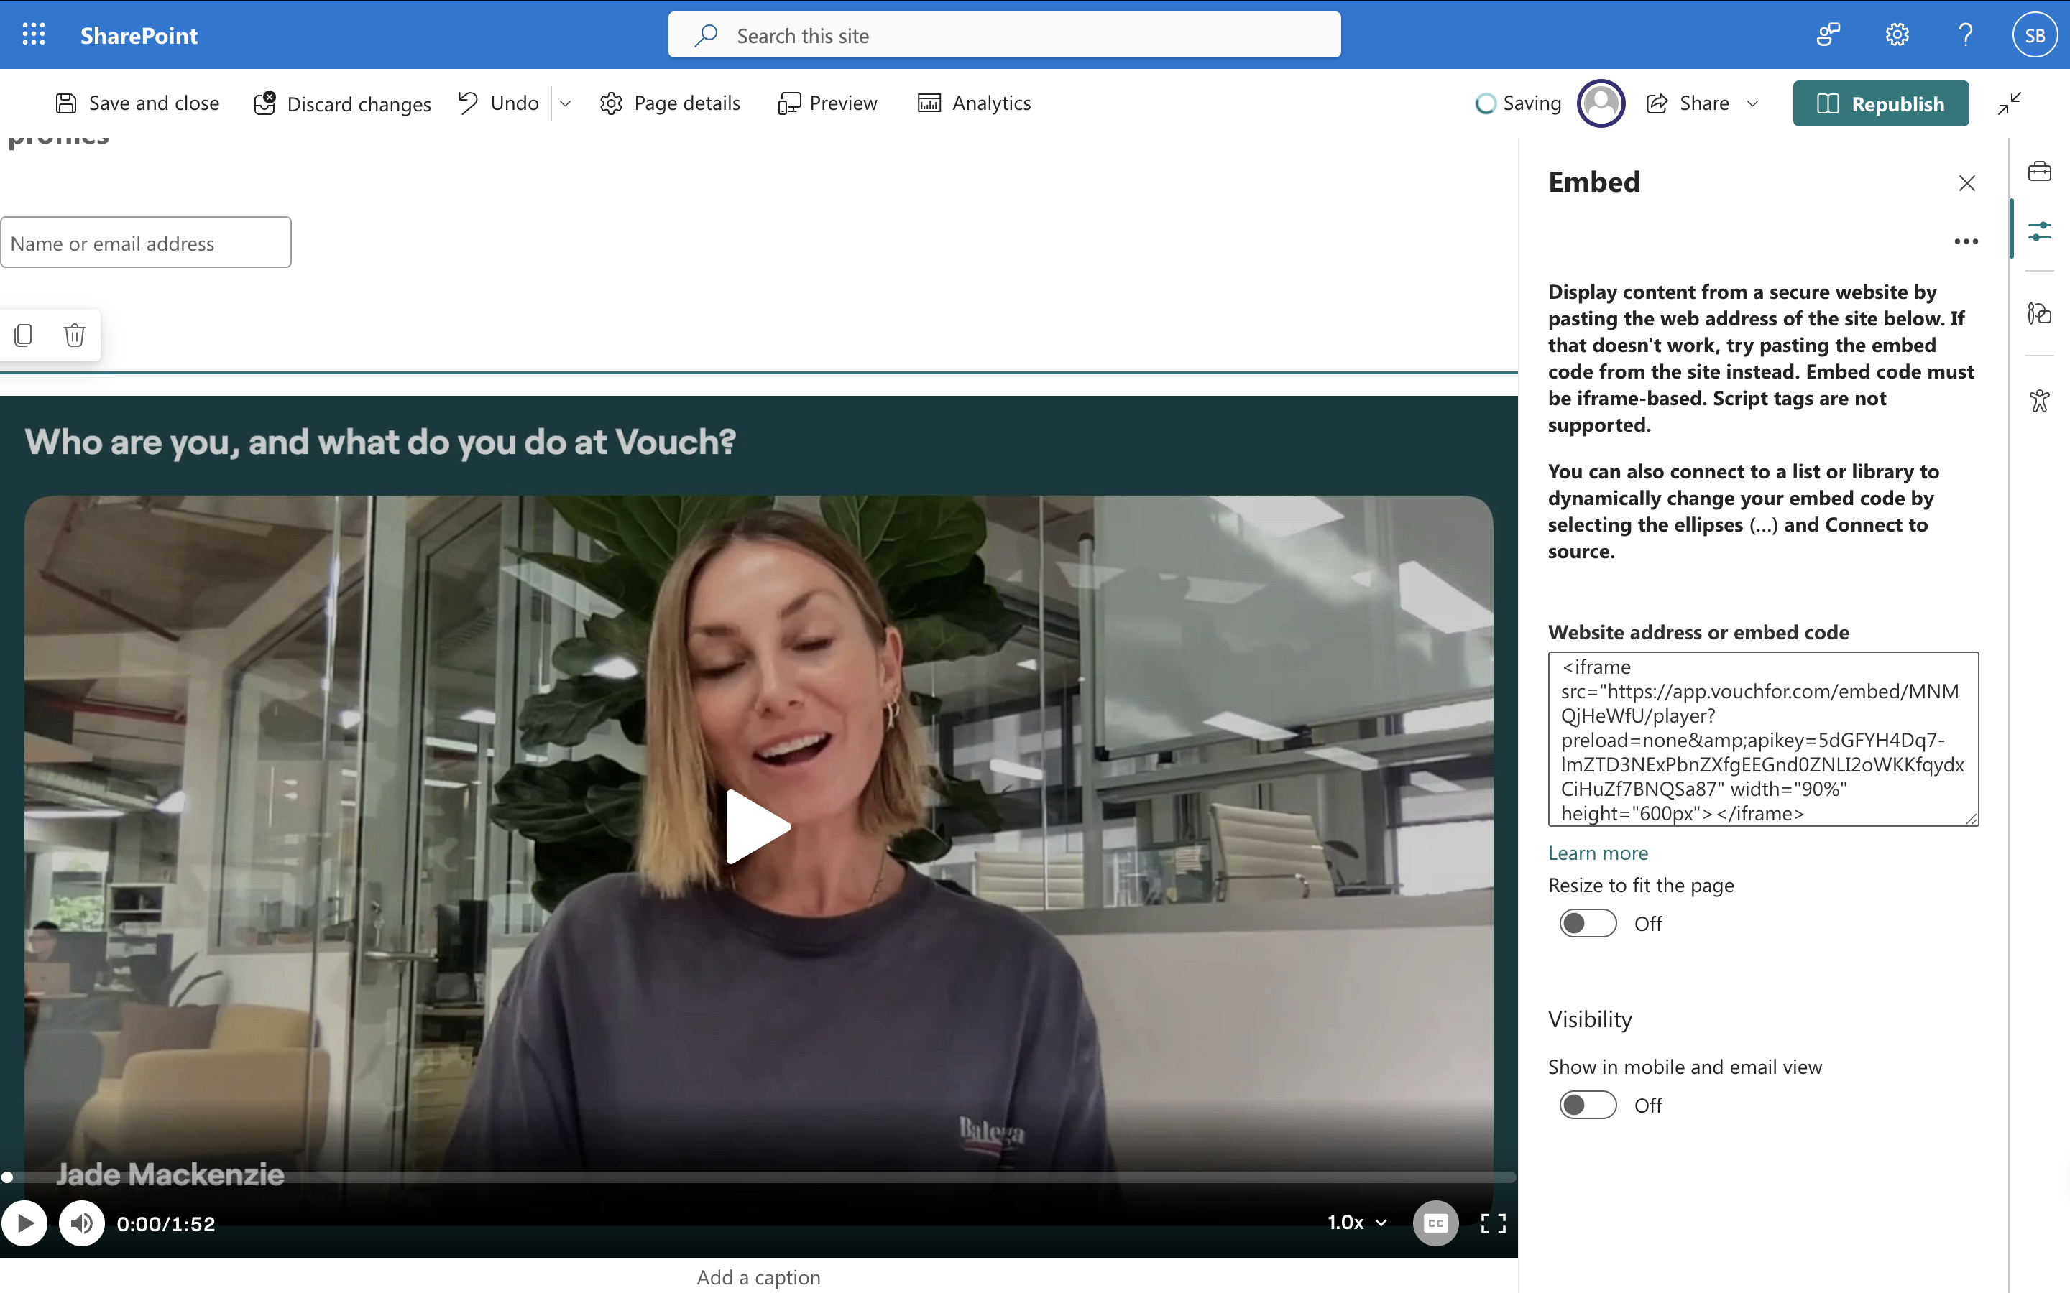This screenshot has width=2070, height=1293.
Task: Open the help question mark icon
Action: pos(1965,35)
